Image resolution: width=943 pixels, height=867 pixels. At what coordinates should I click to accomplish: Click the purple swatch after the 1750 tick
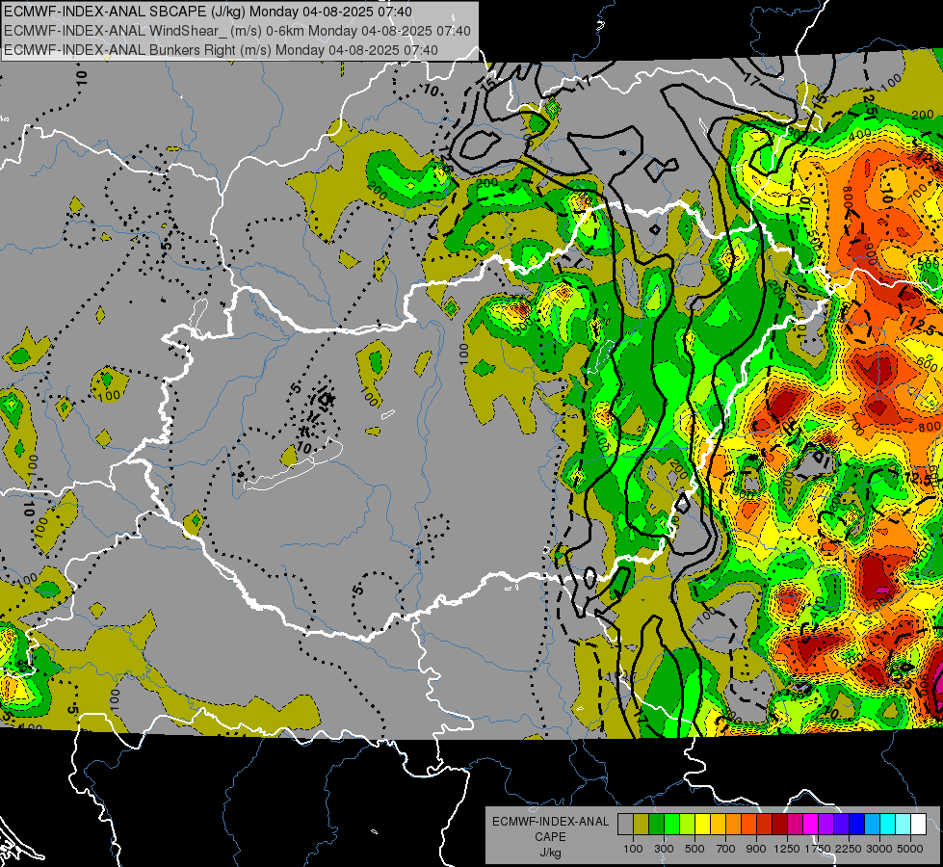(x=826, y=824)
